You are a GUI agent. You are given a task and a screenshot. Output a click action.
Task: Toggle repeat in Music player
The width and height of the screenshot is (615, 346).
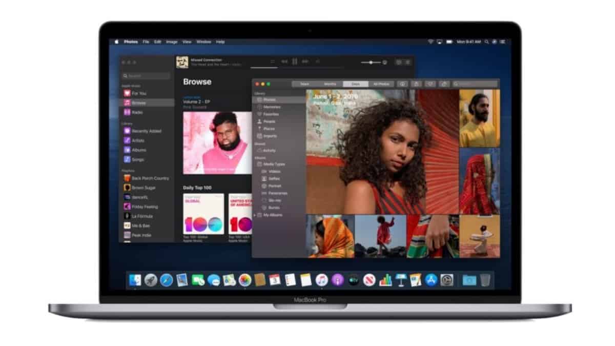pos(318,62)
